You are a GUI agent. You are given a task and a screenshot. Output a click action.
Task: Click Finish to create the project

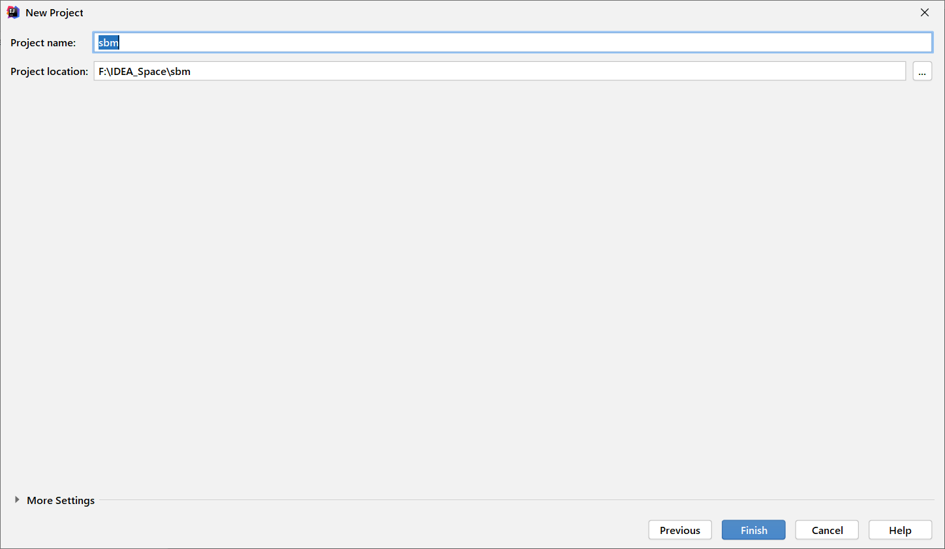coord(754,530)
